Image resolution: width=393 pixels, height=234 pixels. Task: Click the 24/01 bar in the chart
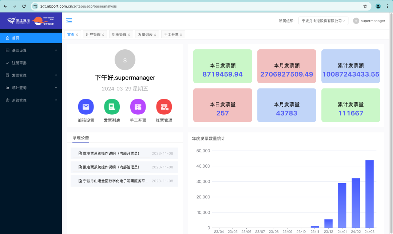(342, 205)
